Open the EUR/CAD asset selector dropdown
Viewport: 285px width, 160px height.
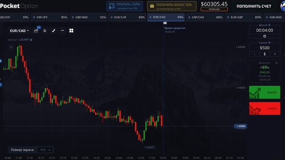coord(19,31)
